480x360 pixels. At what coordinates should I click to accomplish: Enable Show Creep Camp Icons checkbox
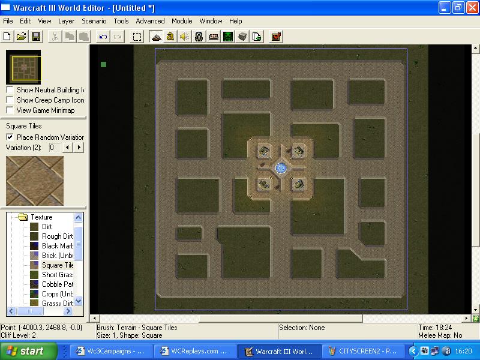(x=10, y=100)
